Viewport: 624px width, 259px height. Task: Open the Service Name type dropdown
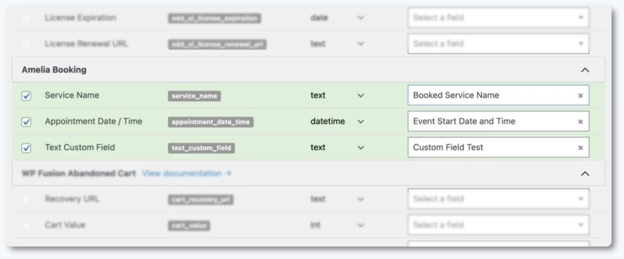[361, 96]
